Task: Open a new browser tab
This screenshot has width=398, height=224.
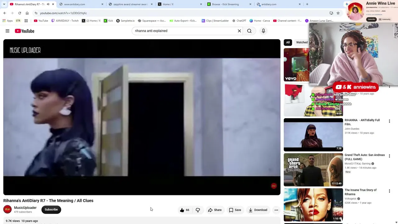Action: point(307,4)
